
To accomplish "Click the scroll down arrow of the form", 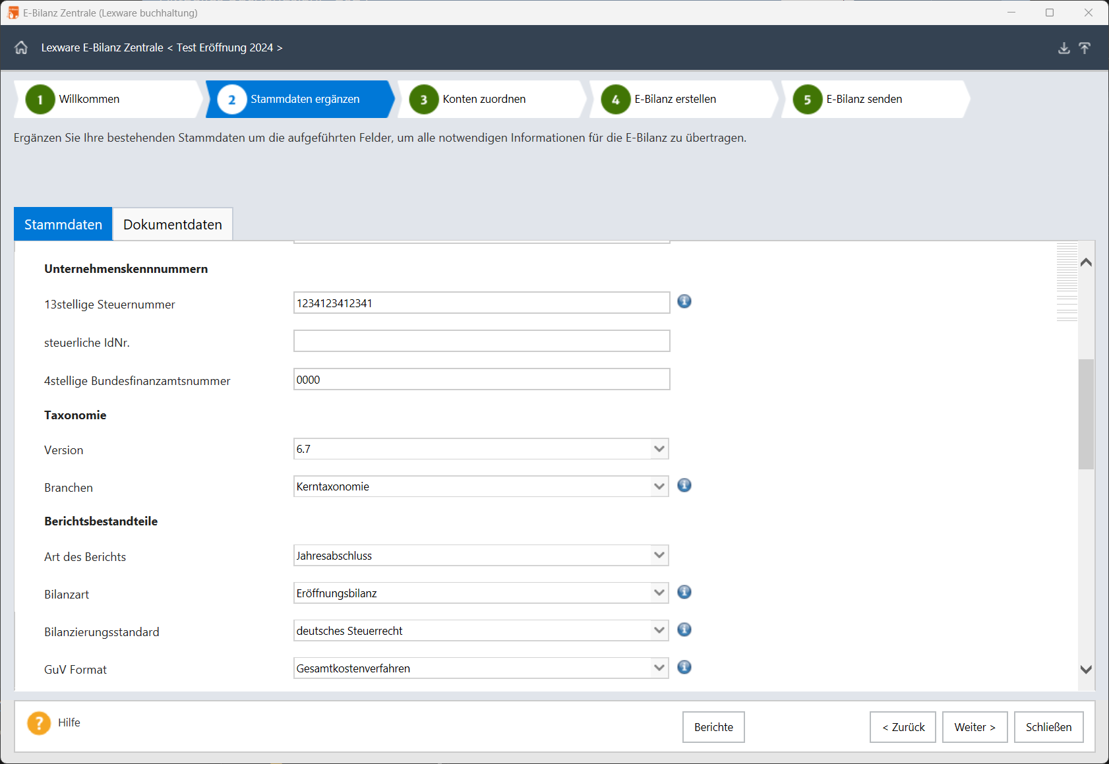I will pyautogui.click(x=1086, y=669).
